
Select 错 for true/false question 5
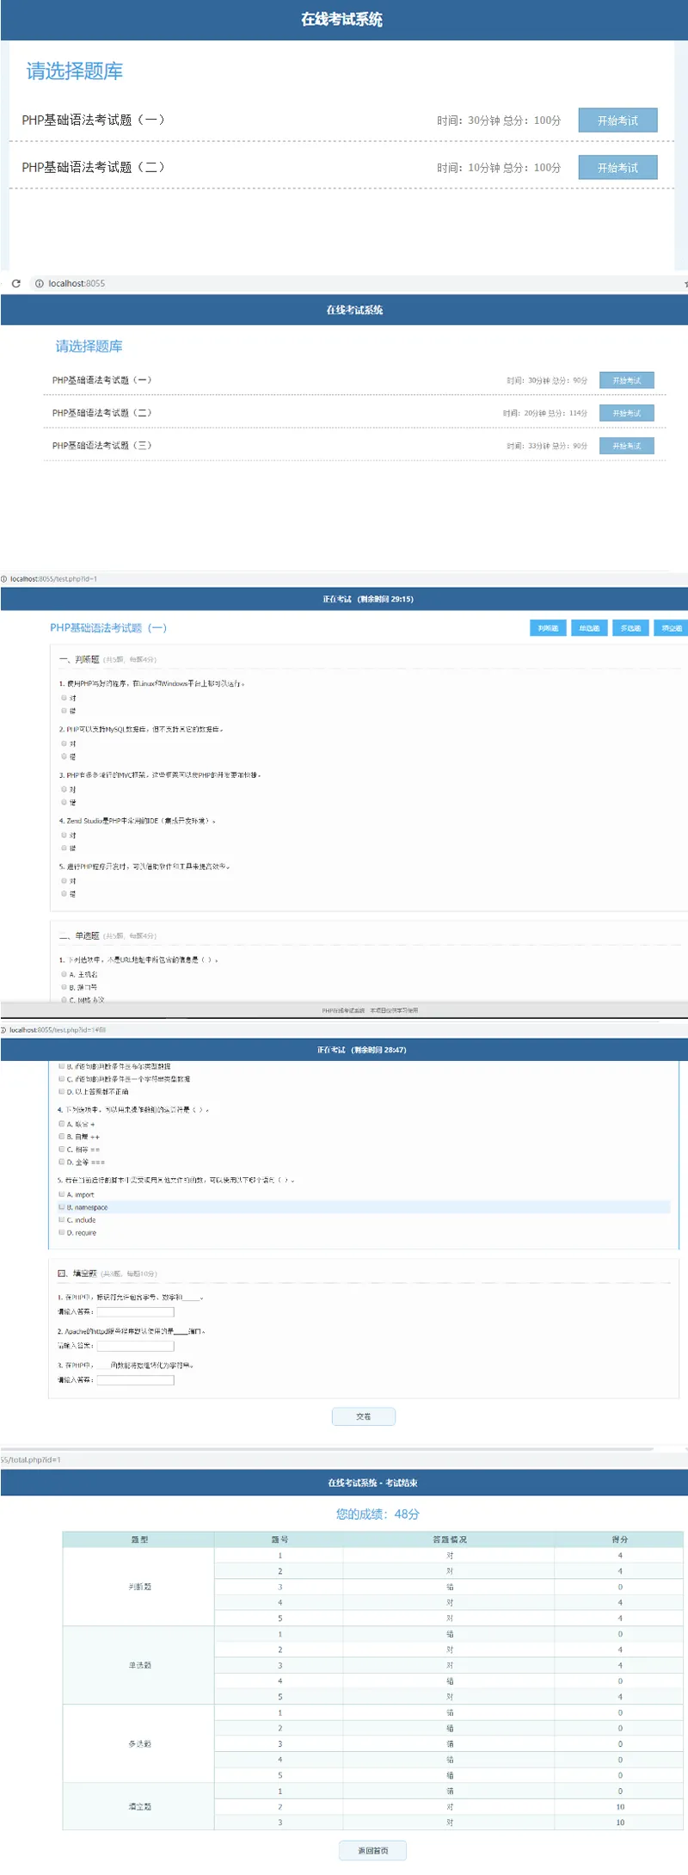[64, 894]
